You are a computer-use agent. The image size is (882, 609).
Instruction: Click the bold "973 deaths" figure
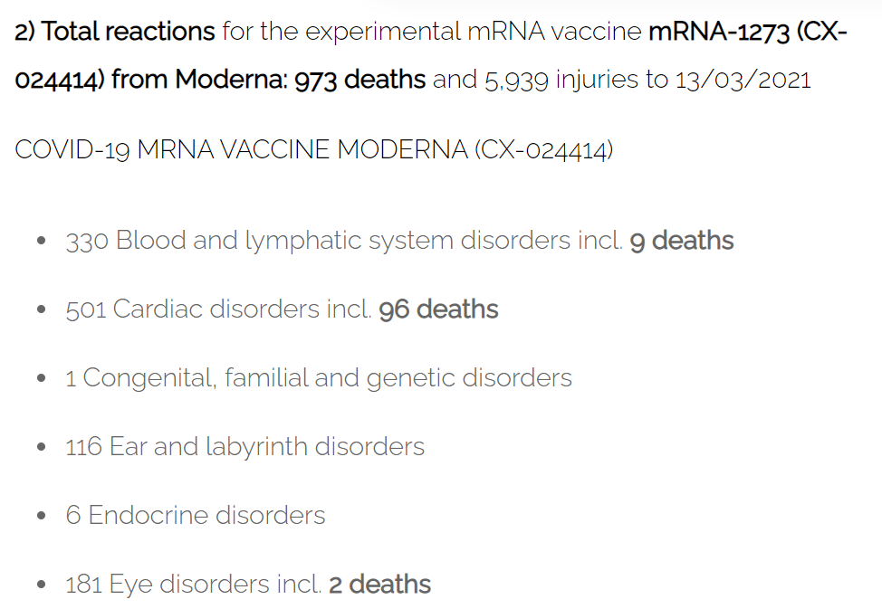point(360,80)
